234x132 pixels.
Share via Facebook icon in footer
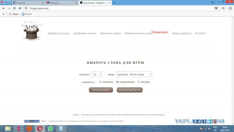pyautogui.click(x=204, y=121)
